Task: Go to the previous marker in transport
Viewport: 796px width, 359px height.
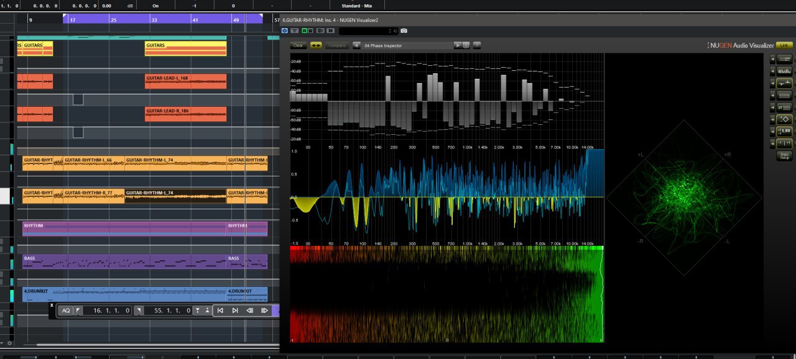Action: click(x=220, y=311)
